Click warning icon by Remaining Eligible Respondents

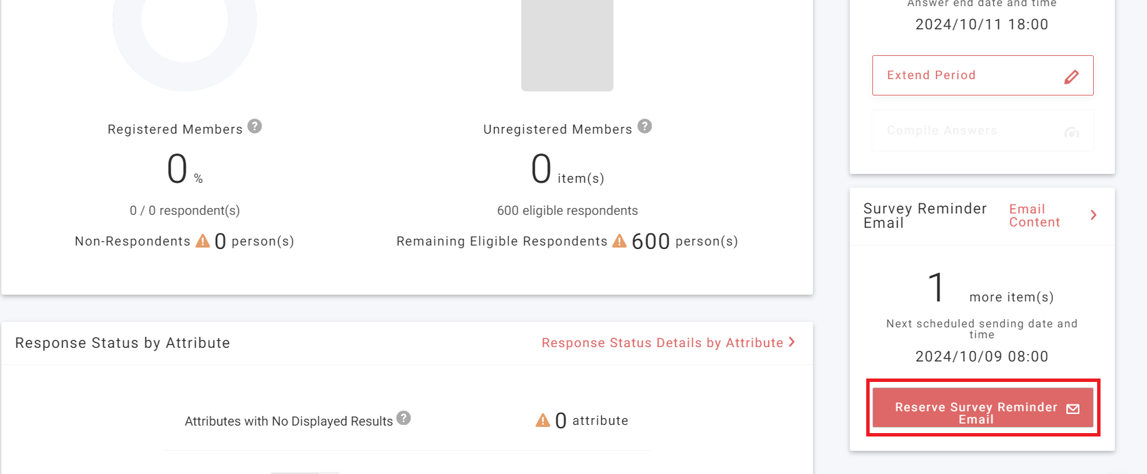click(620, 241)
